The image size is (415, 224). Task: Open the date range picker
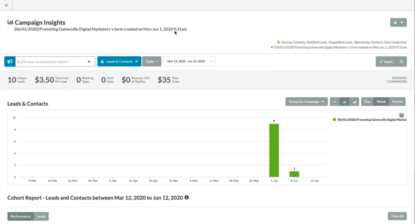pos(189,62)
